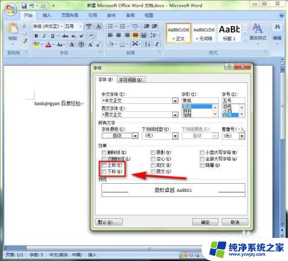Select the center alignment icon
288x261 pixels.
click(119, 35)
